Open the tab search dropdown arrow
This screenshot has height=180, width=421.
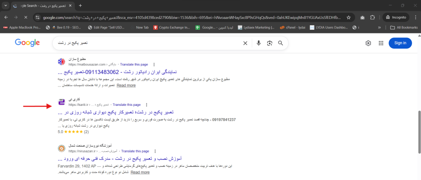[x=6, y=6]
